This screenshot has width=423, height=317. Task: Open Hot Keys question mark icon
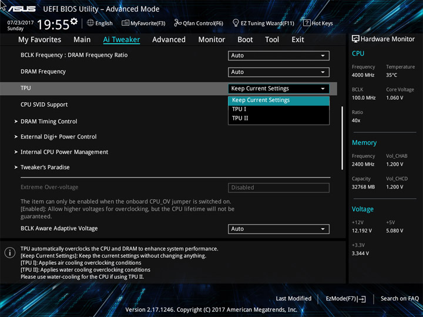pyautogui.click(x=307, y=23)
